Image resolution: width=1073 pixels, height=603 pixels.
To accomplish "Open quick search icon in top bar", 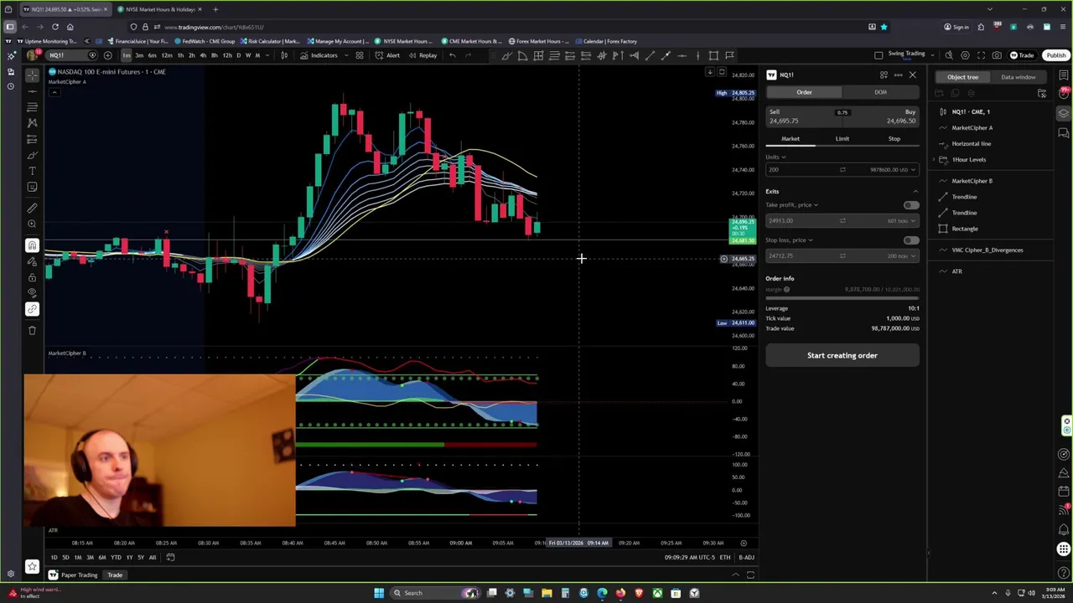I will [949, 55].
